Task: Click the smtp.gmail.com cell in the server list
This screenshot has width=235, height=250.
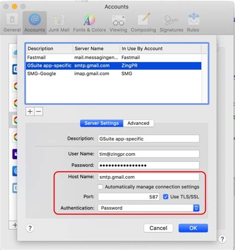Action: (x=92, y=65)
